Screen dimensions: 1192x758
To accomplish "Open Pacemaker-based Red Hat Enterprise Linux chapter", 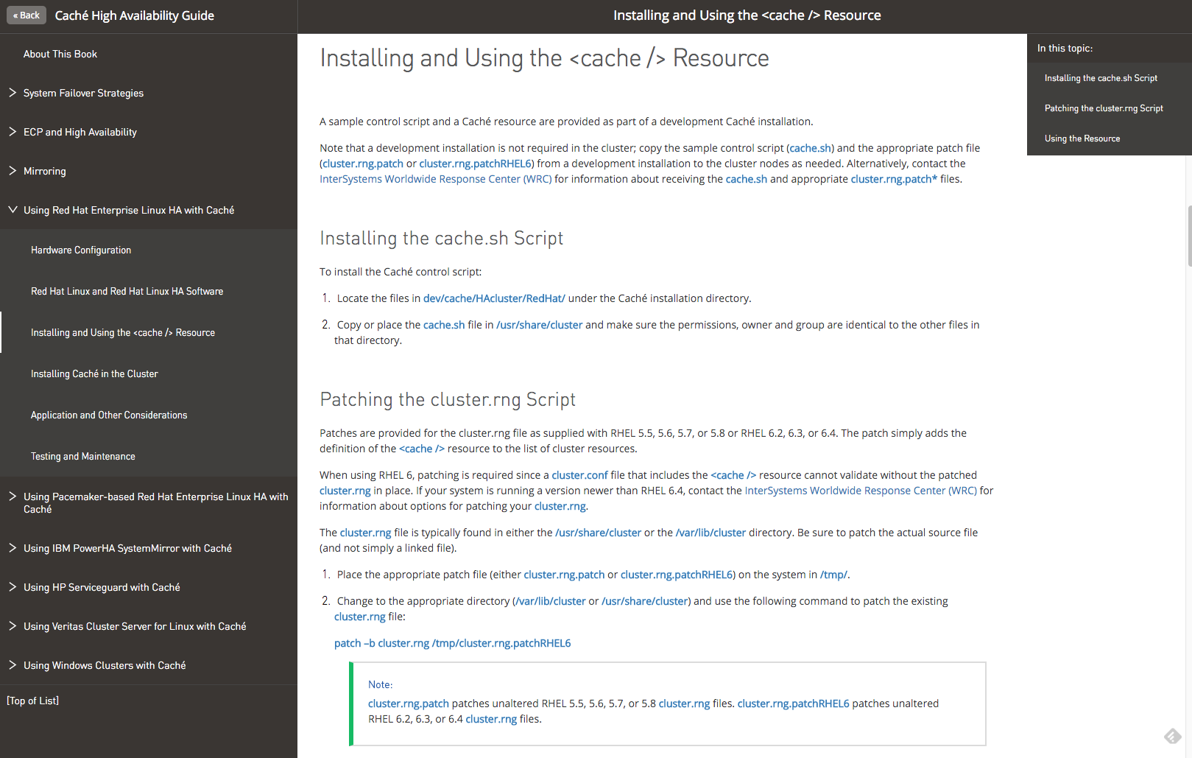I will (x=155, y=503).
